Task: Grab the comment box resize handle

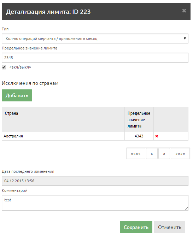Action: (x=187, y=208)
